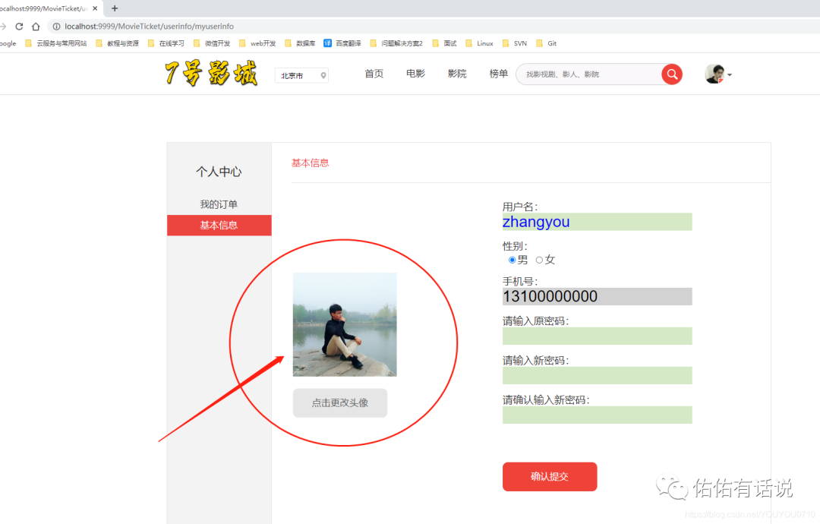Click the 个人中心 sidebar title

(x=219, y=172)
